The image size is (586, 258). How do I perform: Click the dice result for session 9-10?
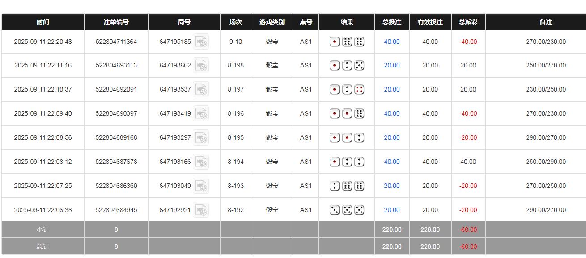347,42
